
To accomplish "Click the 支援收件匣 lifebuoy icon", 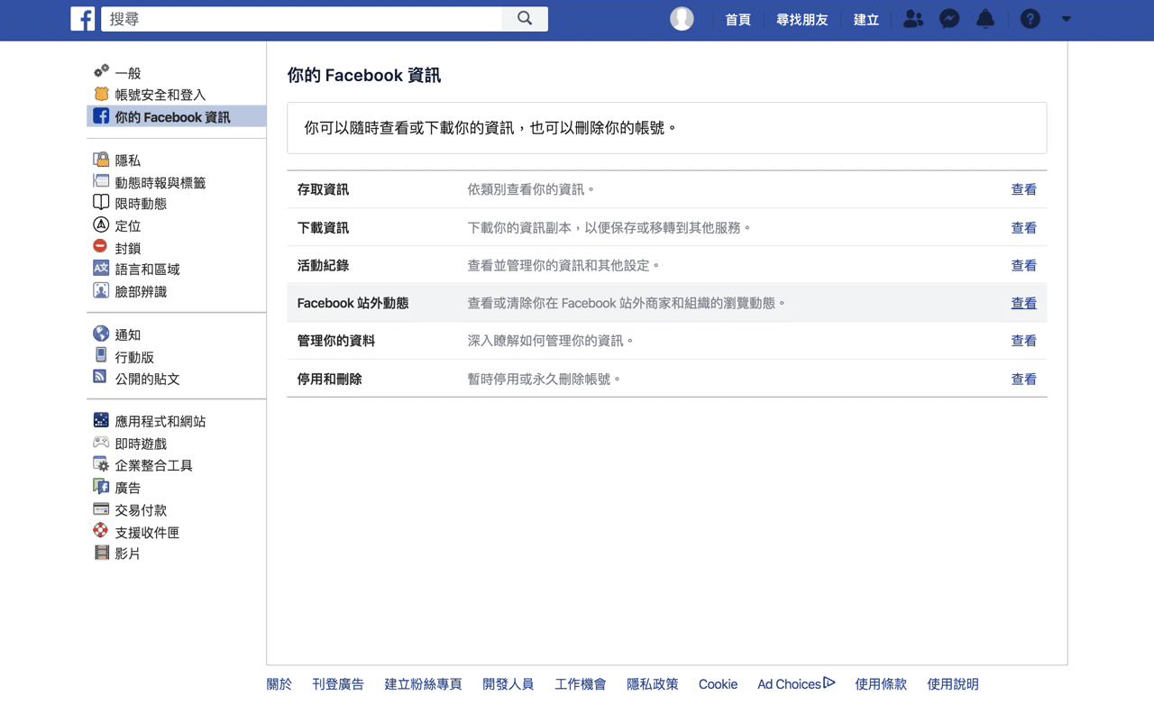I will coord(101,530).
